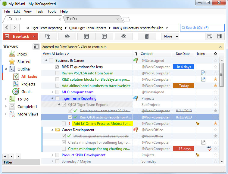Star the R&D IT questions for Jerry task
This screenshot has height=174, width=228.
point(215,67)
